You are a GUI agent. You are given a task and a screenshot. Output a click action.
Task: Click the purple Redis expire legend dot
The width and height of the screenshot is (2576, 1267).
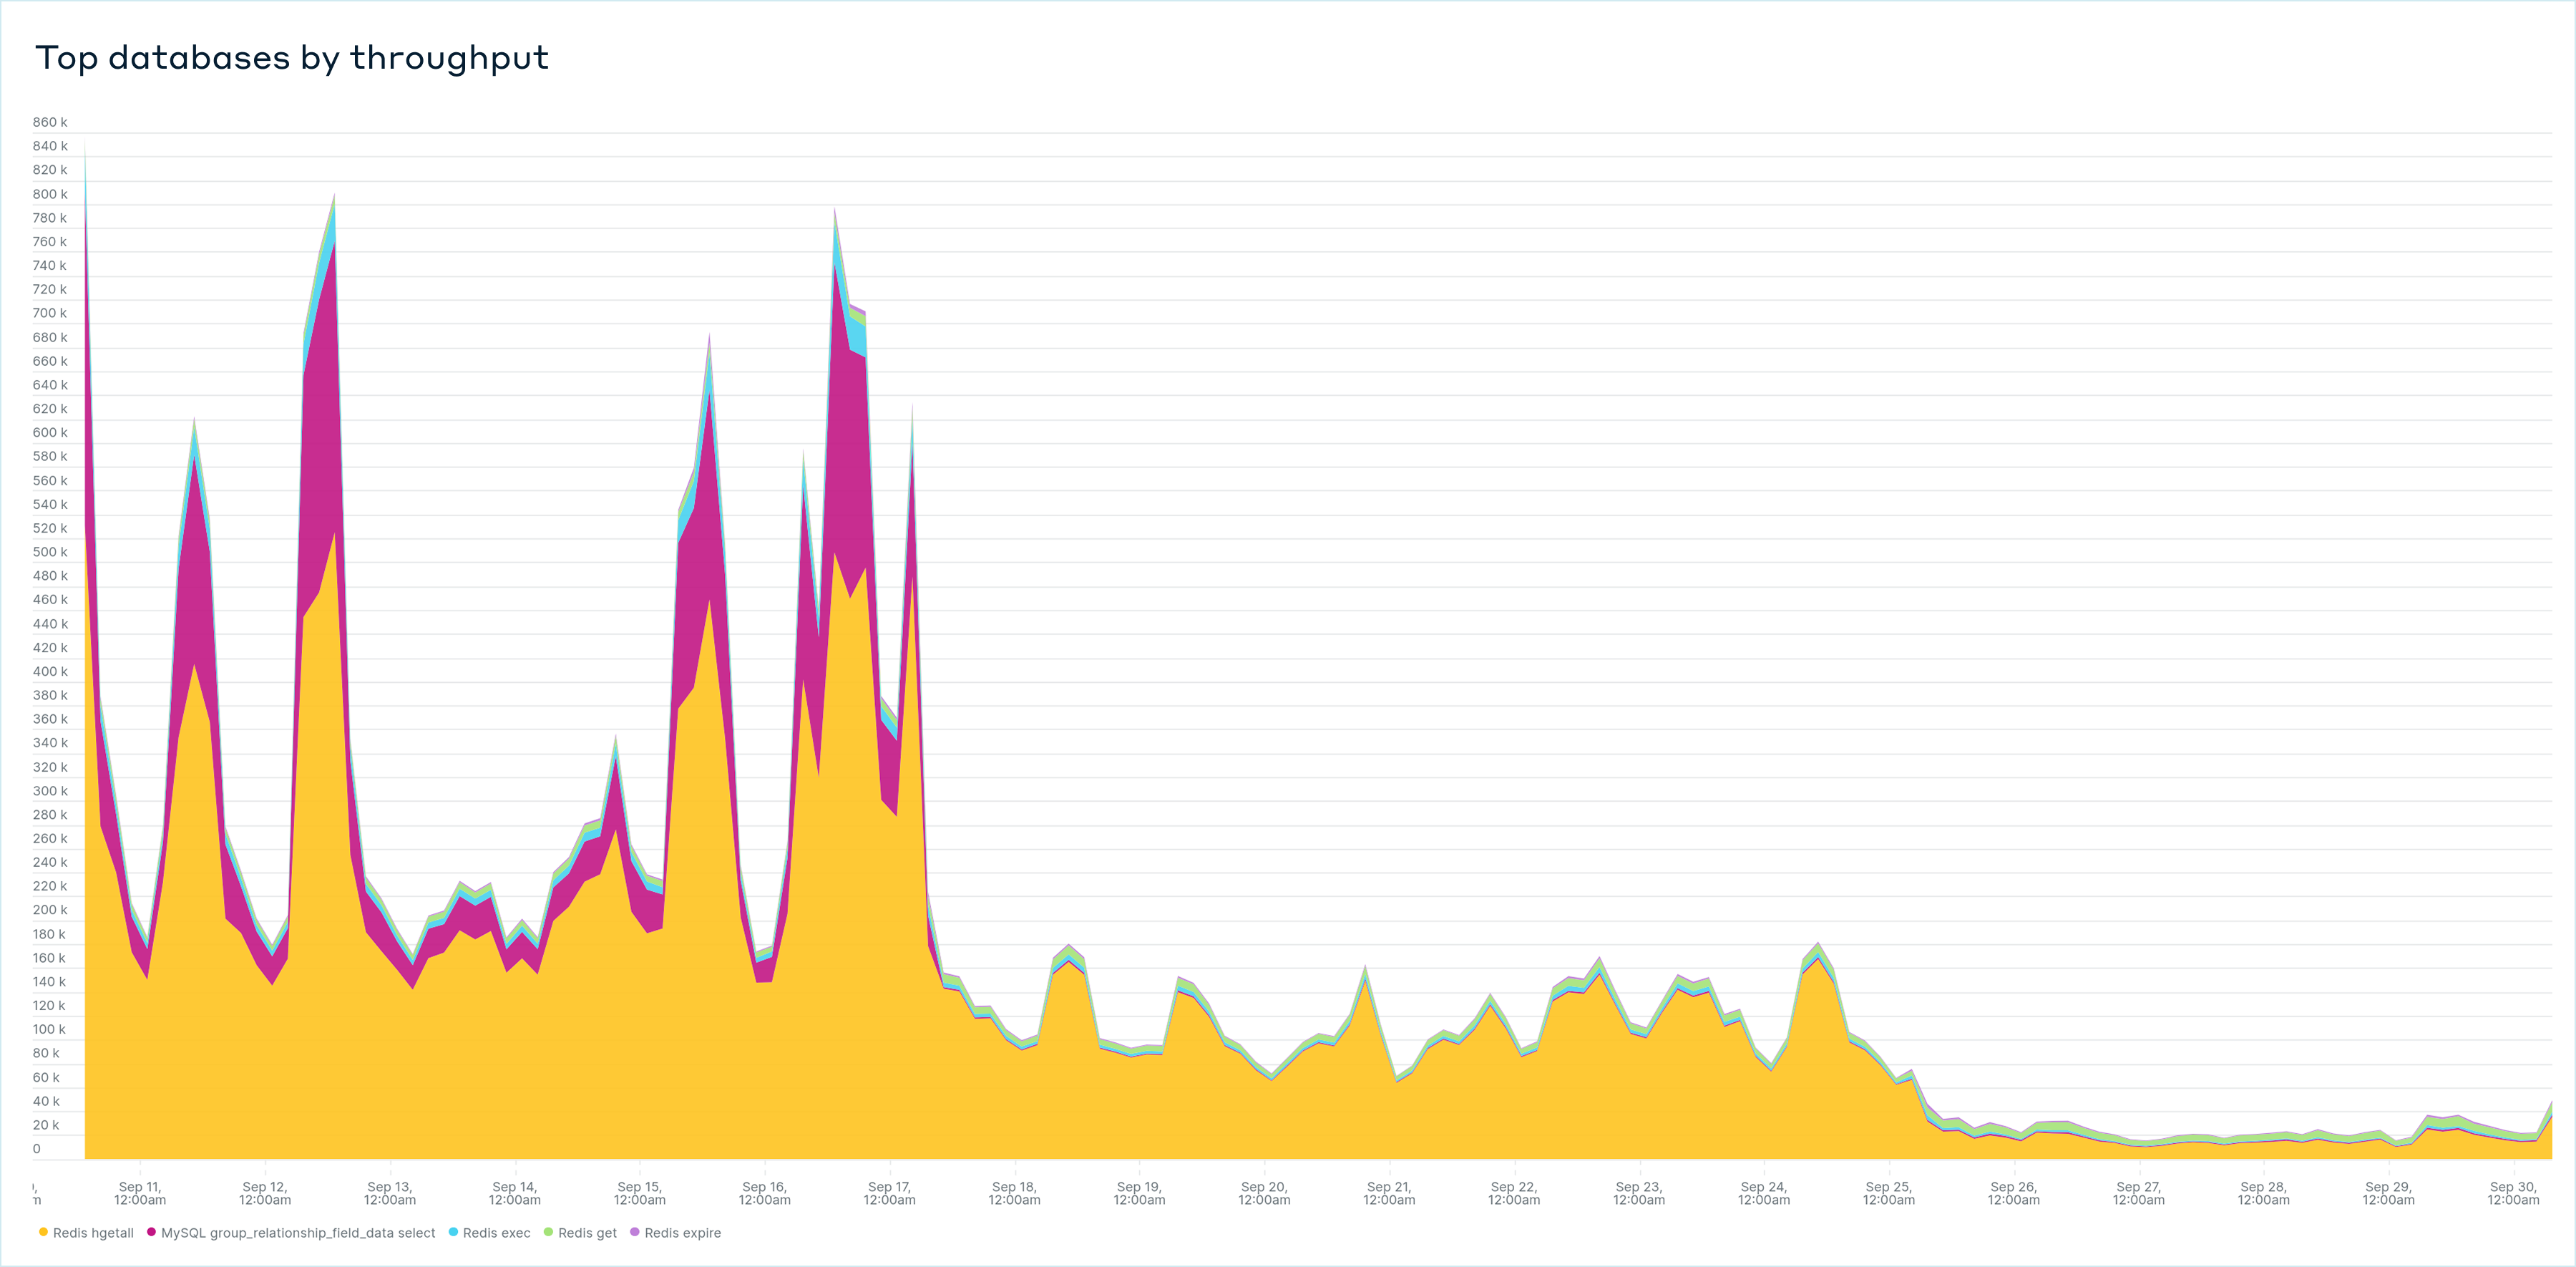click(x=634, y=1232)
